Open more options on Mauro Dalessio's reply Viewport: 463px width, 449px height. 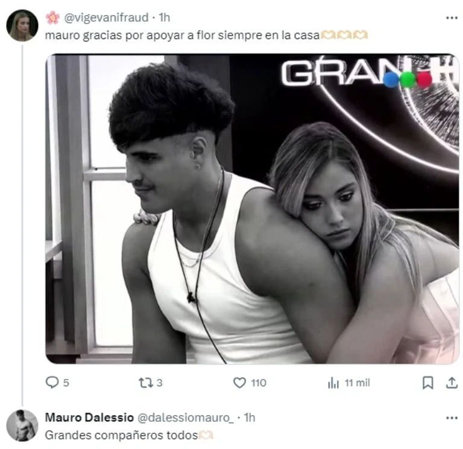point(451,418)
